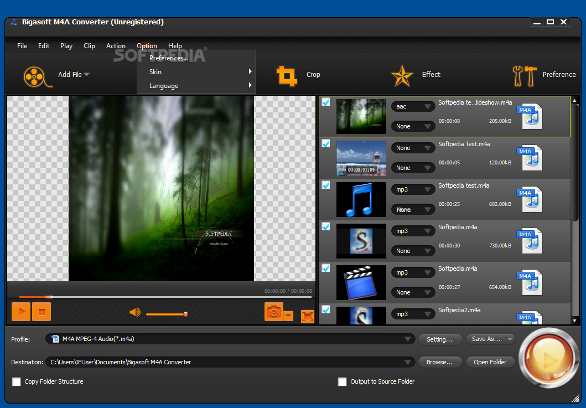Click the Open Folder button

(x=490, y=362)
